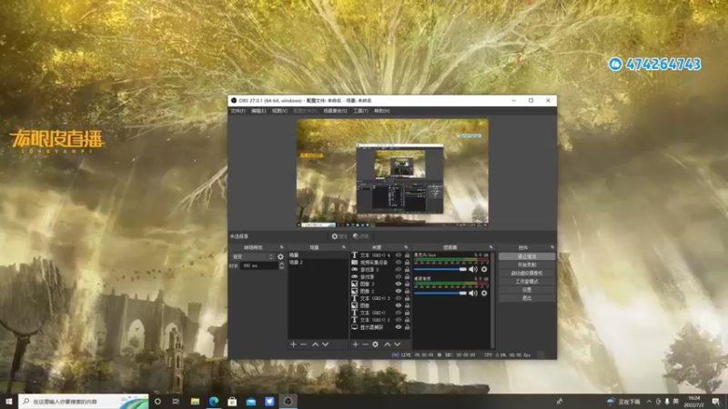Toggle visibility of 视频采集设备 source

[399, 262]
